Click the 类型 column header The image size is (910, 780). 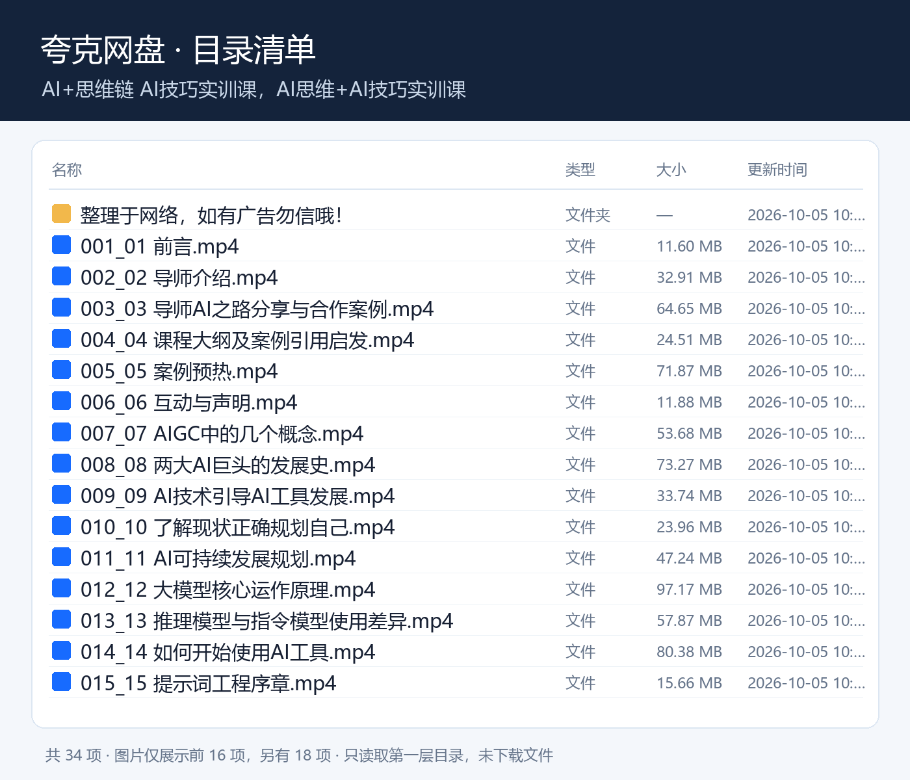(580, 170)
